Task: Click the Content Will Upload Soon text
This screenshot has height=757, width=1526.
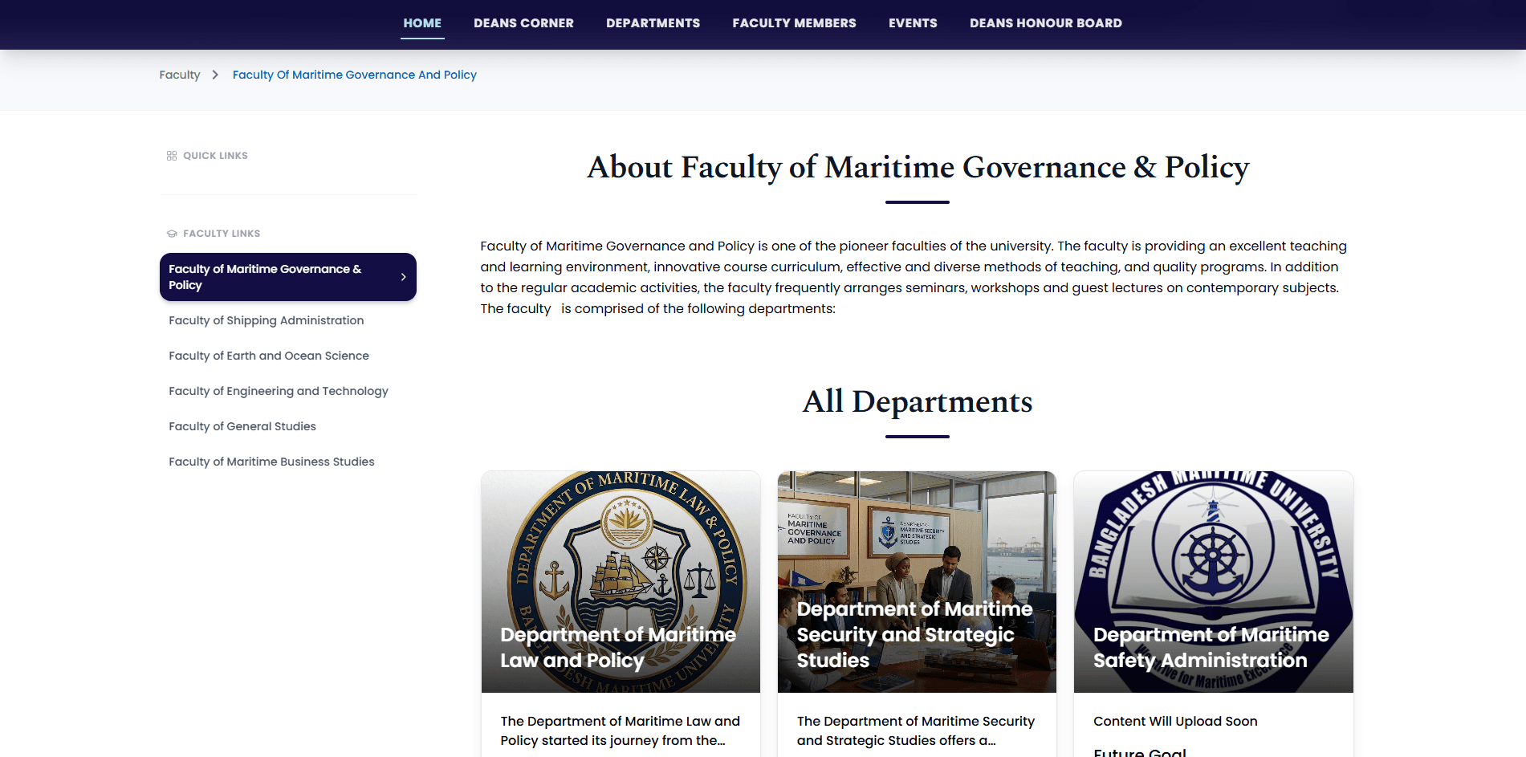Action: (x=1175, y=721)
